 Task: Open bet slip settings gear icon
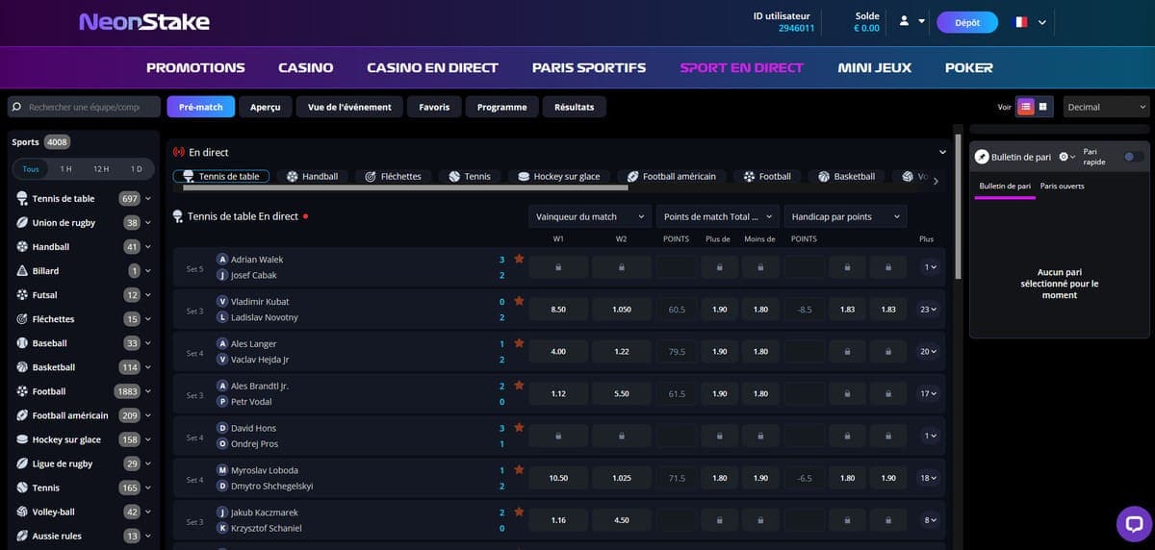(x=1064, y=157)
